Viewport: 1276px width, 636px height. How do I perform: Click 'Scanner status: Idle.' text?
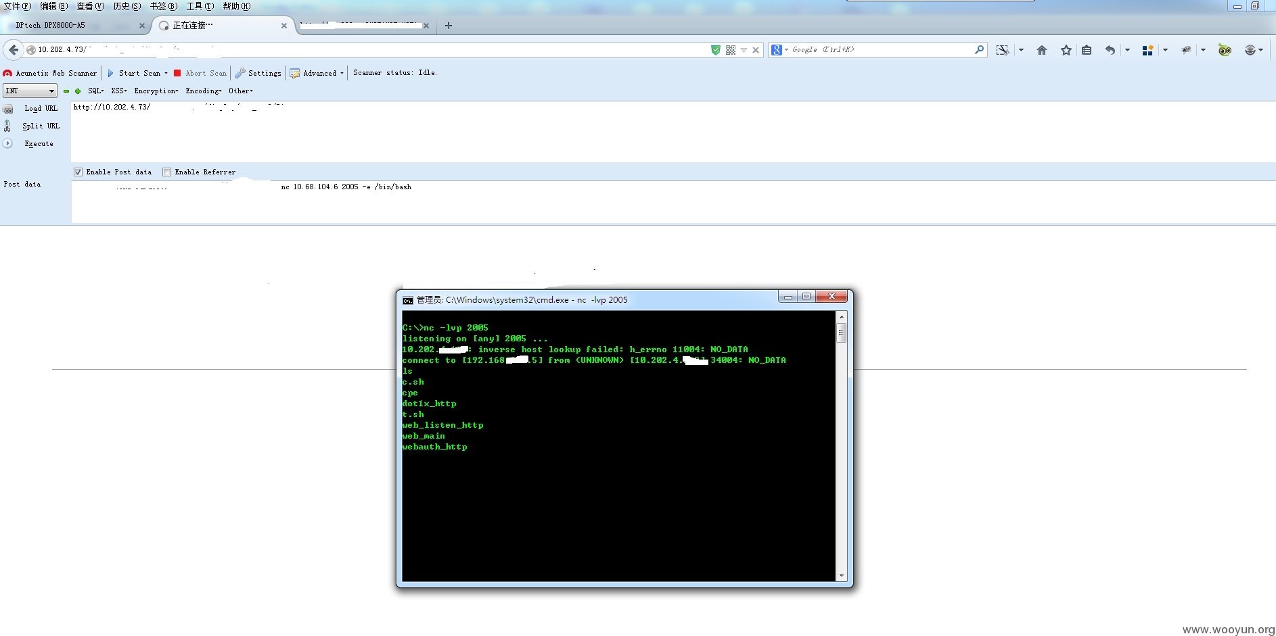(395, 73)
